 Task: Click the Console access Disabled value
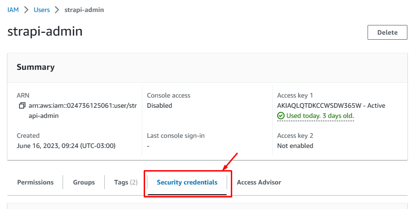pos(159,105)
